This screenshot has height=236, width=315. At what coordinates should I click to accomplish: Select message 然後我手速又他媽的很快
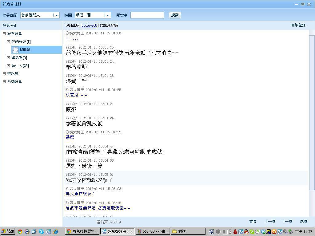122,53
